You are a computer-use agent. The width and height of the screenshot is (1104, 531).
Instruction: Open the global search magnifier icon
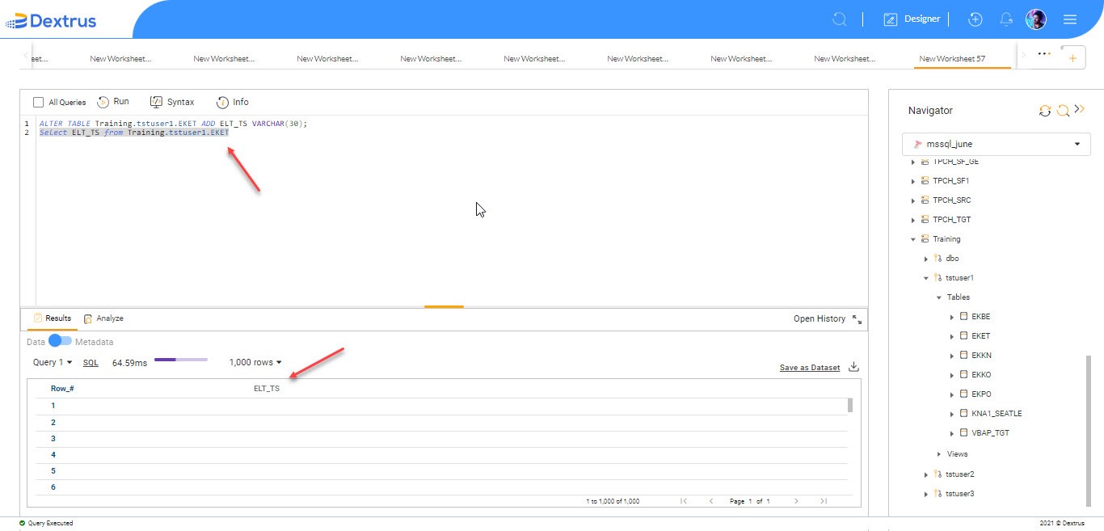click(x=840, y=19)
